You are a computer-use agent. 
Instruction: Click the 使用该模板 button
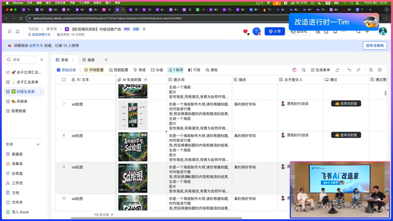374,45
